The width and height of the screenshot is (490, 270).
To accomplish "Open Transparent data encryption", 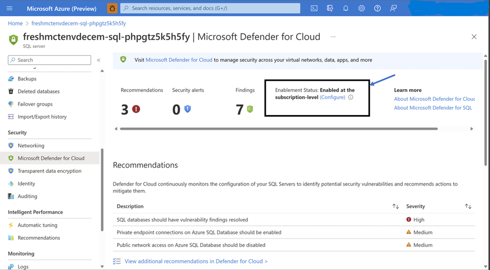I will (50, 171).
